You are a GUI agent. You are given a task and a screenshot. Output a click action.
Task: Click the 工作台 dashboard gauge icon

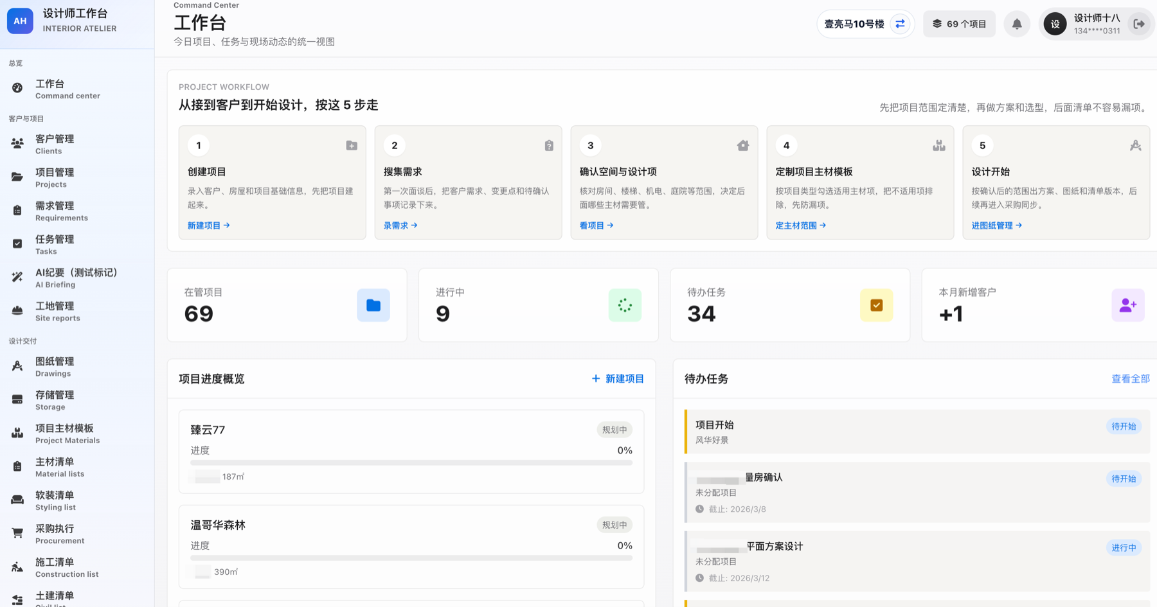17,89
